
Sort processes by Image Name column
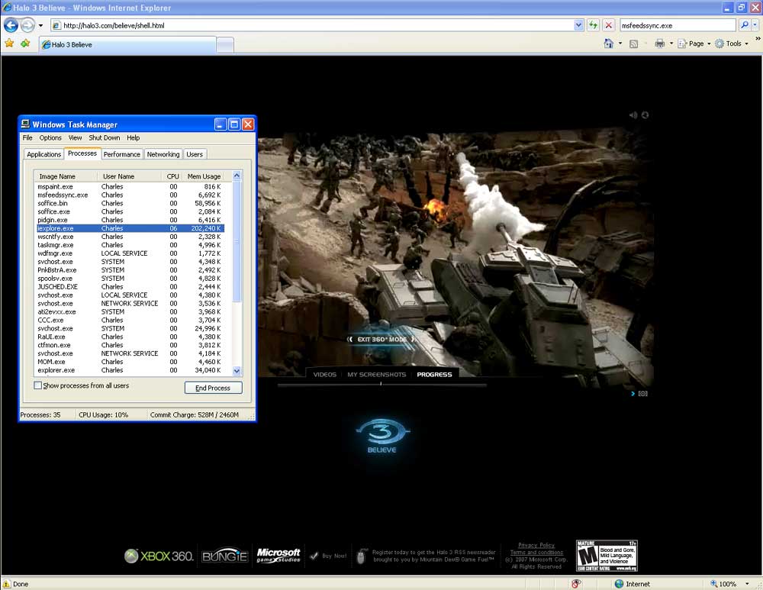pos(66,176)
